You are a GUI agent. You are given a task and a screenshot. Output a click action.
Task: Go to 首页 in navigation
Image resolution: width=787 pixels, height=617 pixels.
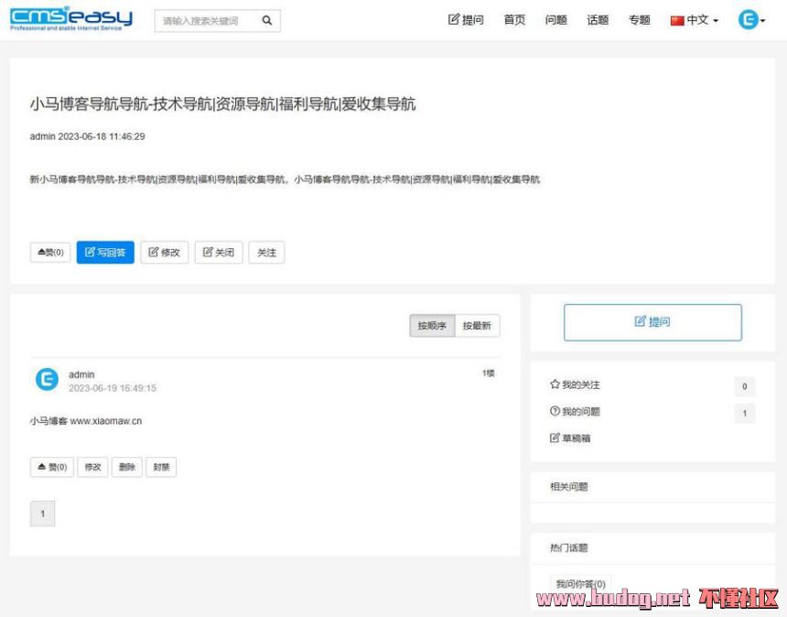pos(514,20)
